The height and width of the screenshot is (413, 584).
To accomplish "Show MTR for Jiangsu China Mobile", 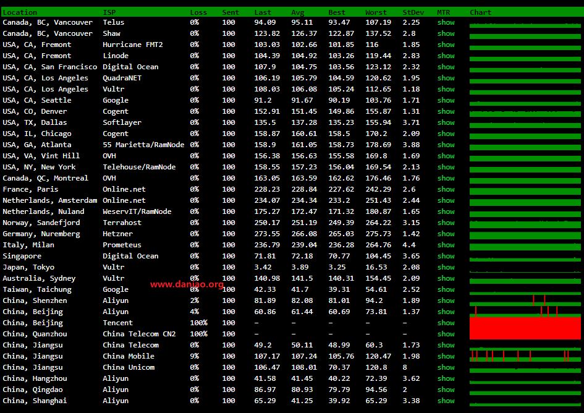I will tap(446, 356).
